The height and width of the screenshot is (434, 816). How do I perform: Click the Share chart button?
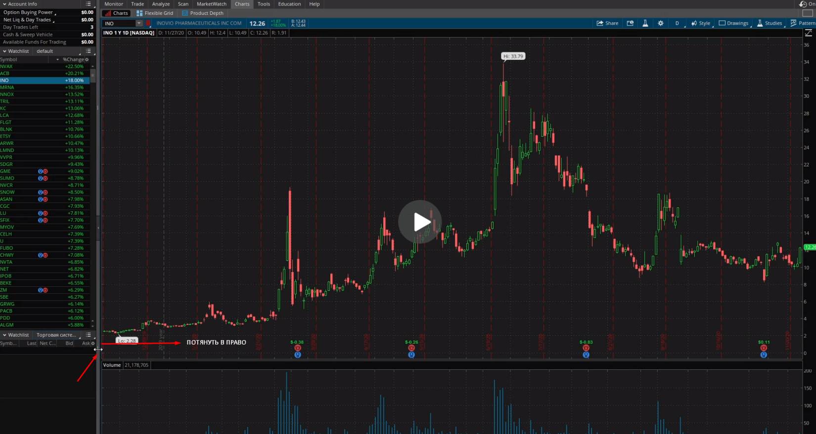pyautogui.click(x=607, y=23)
